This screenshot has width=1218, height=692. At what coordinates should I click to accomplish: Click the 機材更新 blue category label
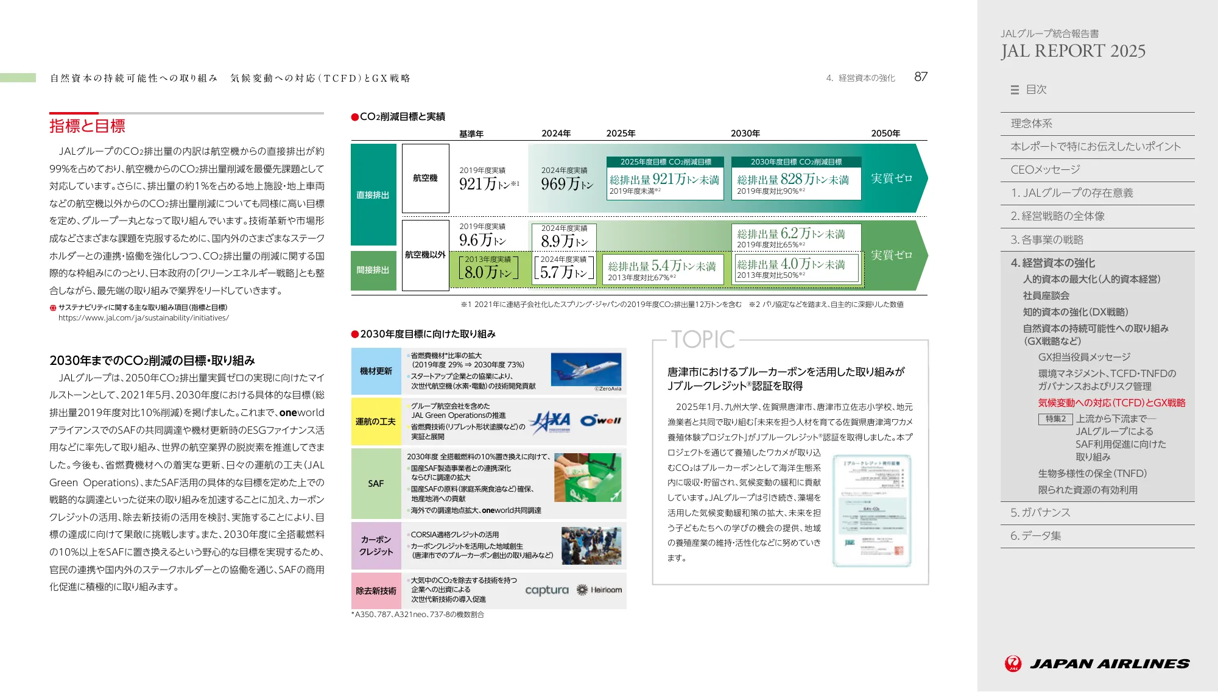click(x=376, y=371)
